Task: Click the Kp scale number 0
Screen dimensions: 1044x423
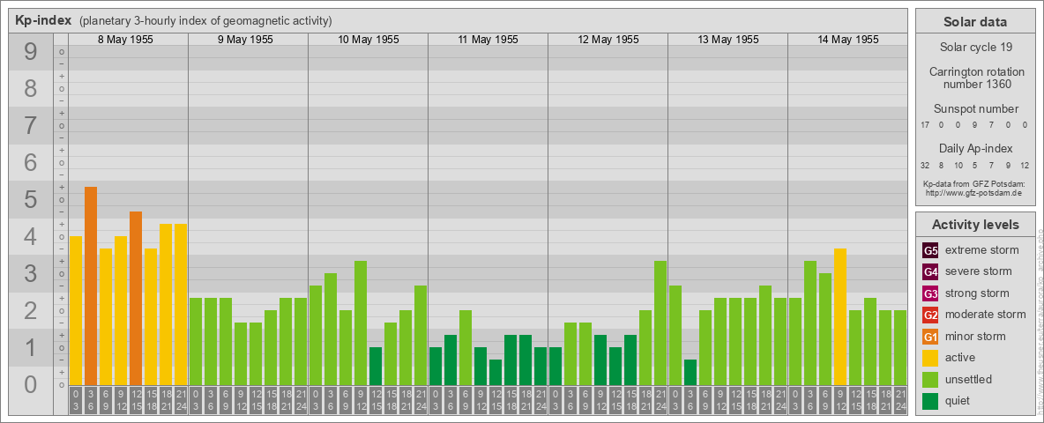Action: tap(30, 384)
